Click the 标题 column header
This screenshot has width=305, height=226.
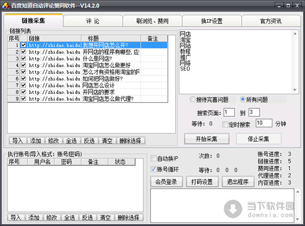tap(111, 38)
